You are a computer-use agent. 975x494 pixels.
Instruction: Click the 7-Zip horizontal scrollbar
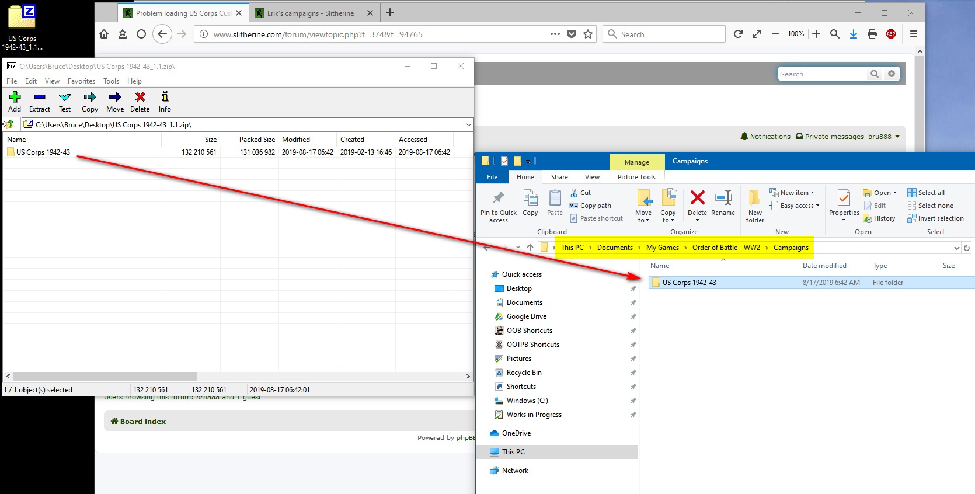pos(105,377)
